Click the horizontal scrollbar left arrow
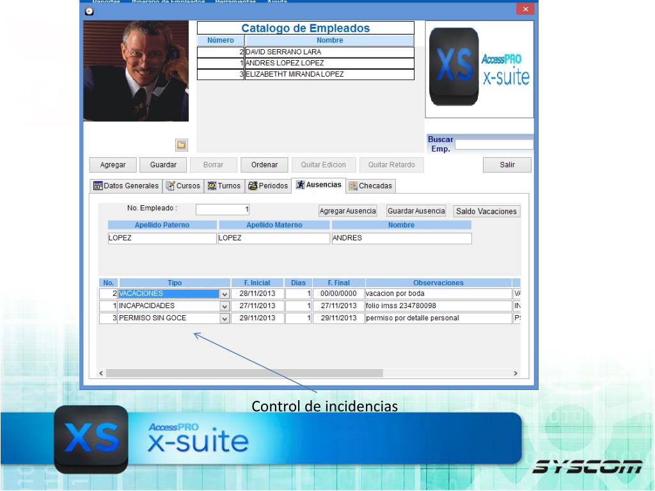This screenshot has height=491, width=655. pos(101,373)
